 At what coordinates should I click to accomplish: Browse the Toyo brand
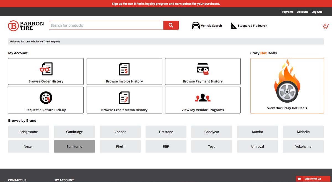(212, 146)
